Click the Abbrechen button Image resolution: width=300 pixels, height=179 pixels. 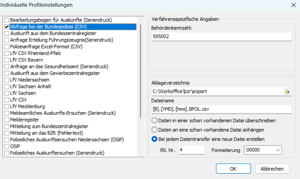pos(272,169)
